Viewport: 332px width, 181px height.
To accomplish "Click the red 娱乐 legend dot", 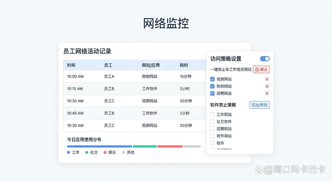I will (x=105, y=152).
